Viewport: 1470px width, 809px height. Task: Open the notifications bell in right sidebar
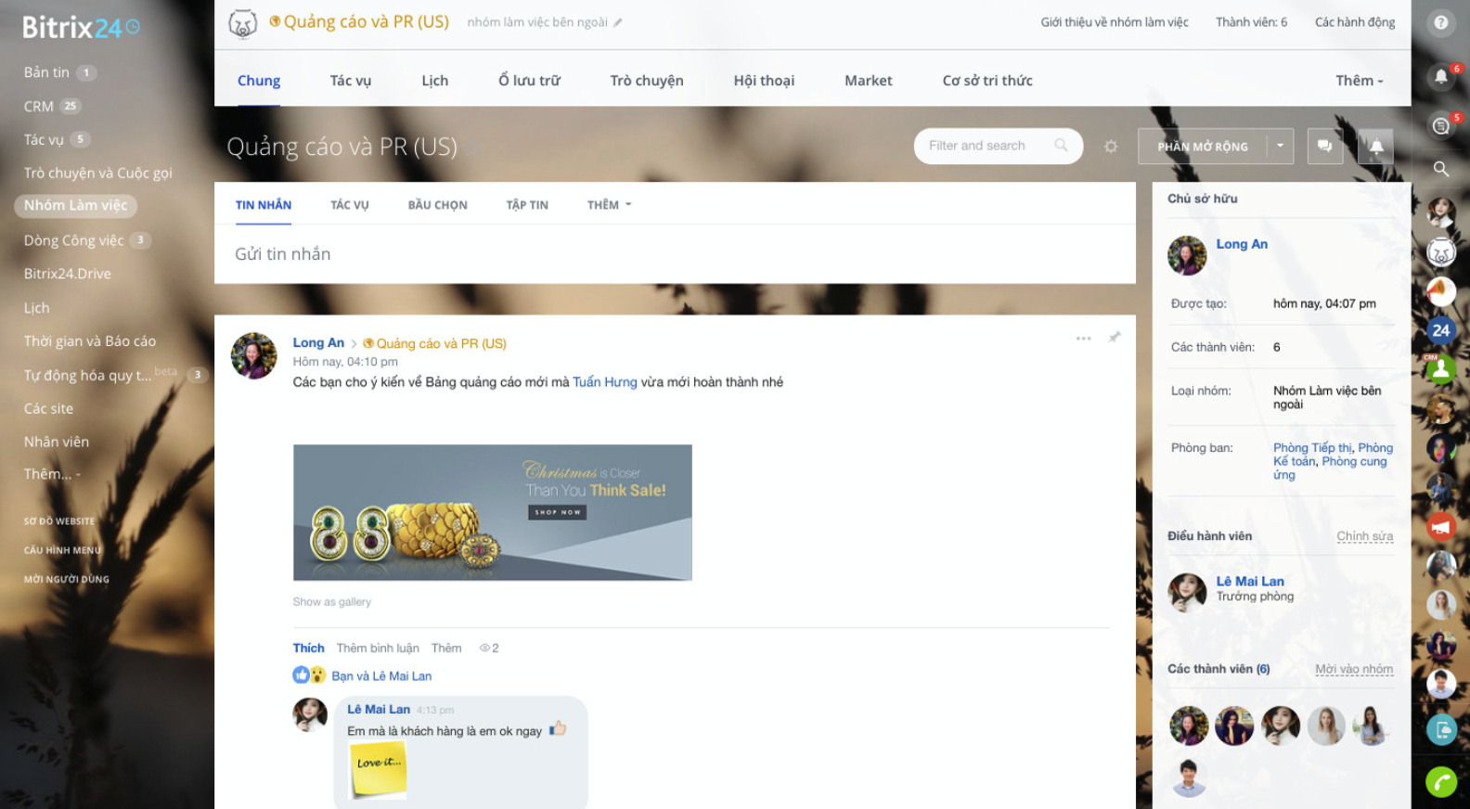[1440, 77]
